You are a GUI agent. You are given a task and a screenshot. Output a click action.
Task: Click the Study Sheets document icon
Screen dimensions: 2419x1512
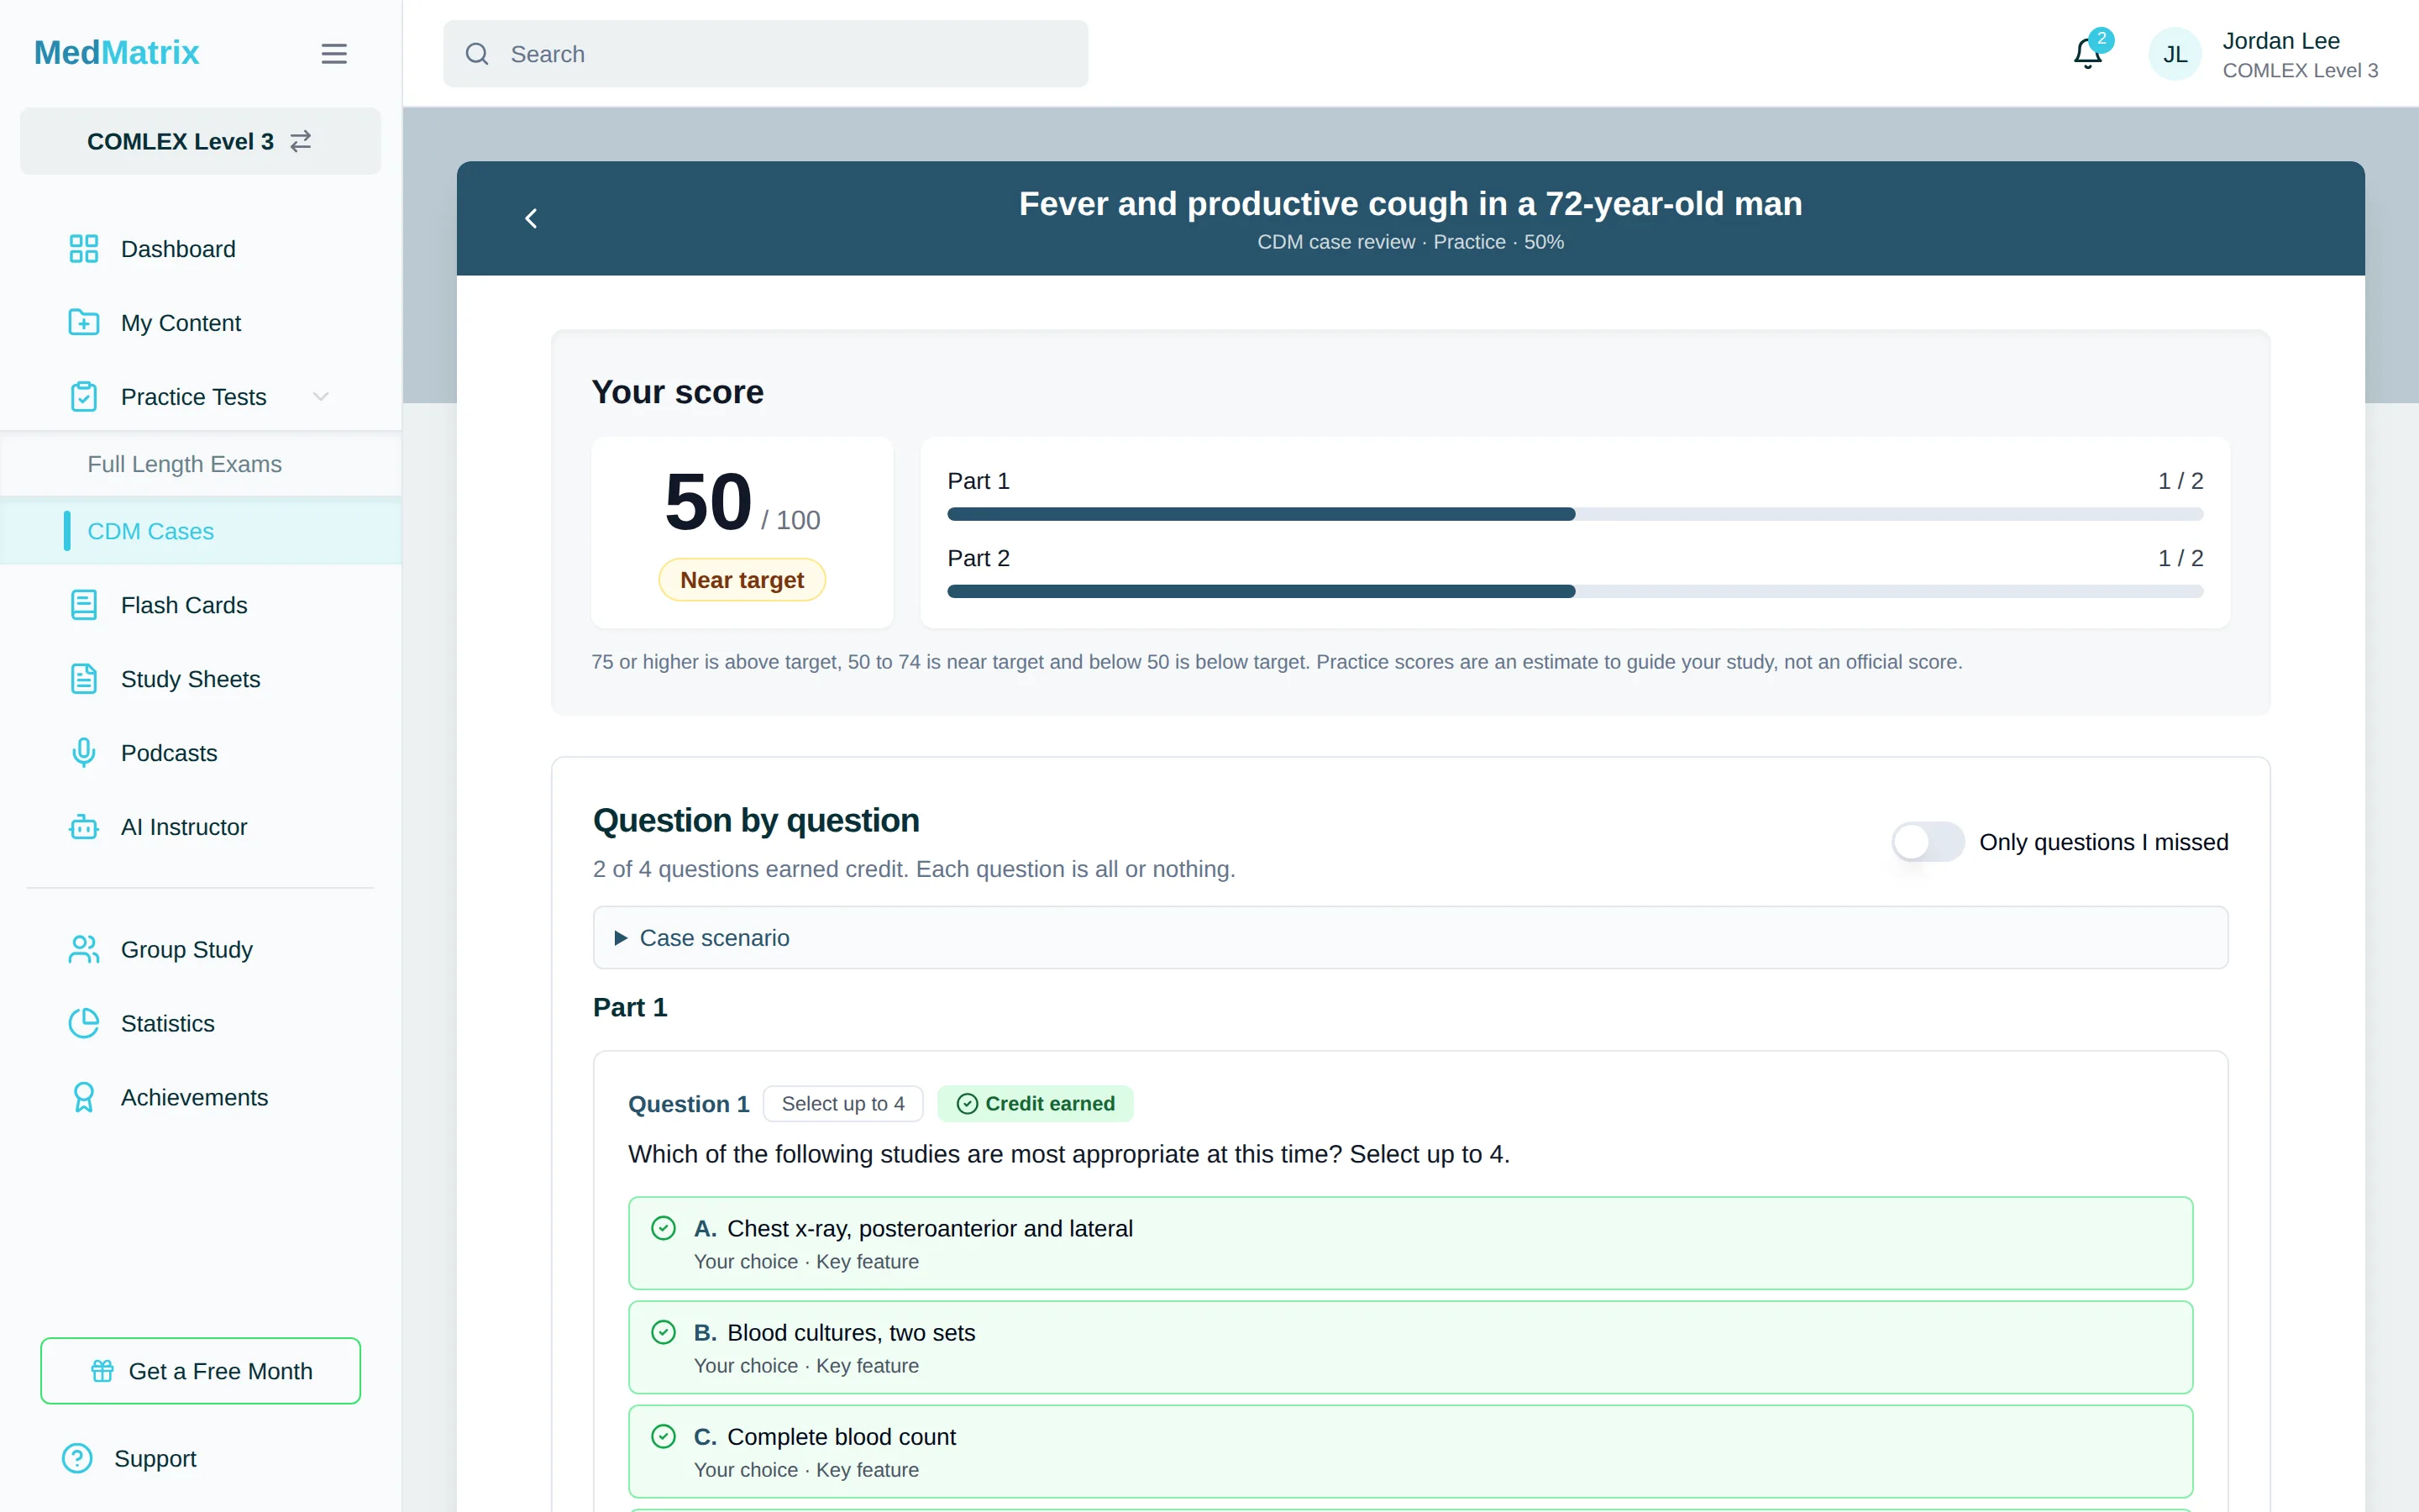click(84, 679)
